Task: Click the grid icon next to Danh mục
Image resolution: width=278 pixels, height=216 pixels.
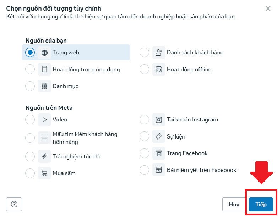Action: click(x=44, y=86)
